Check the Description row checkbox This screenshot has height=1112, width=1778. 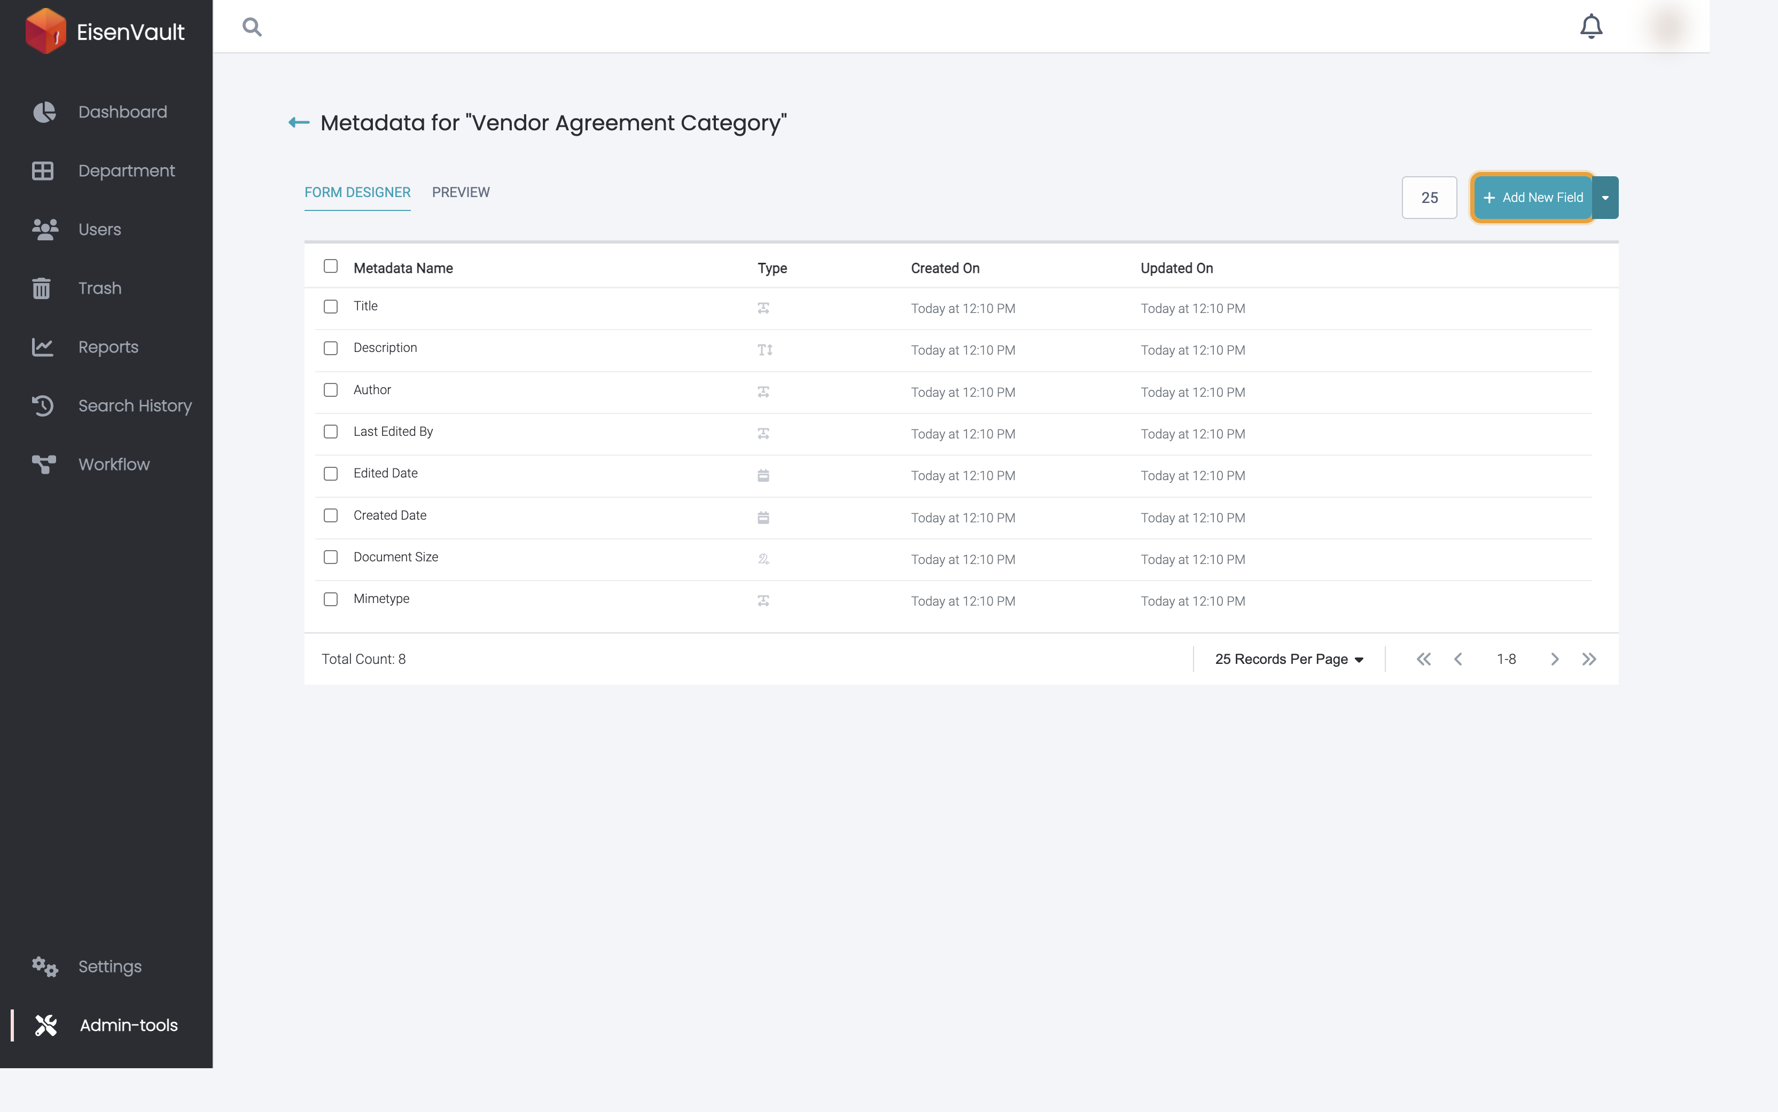point(330,349)
